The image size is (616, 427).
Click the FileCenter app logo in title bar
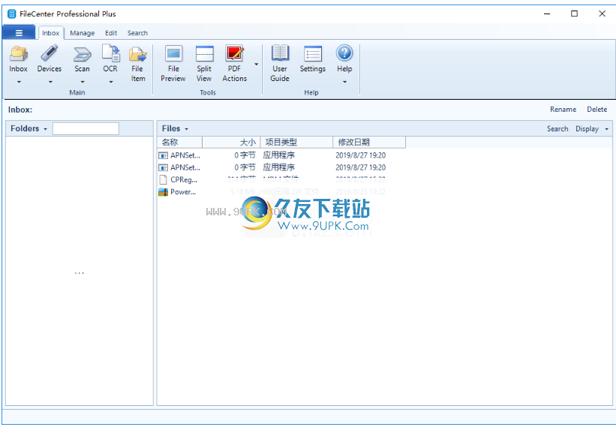pyautogui.click(x=12, y=14)
